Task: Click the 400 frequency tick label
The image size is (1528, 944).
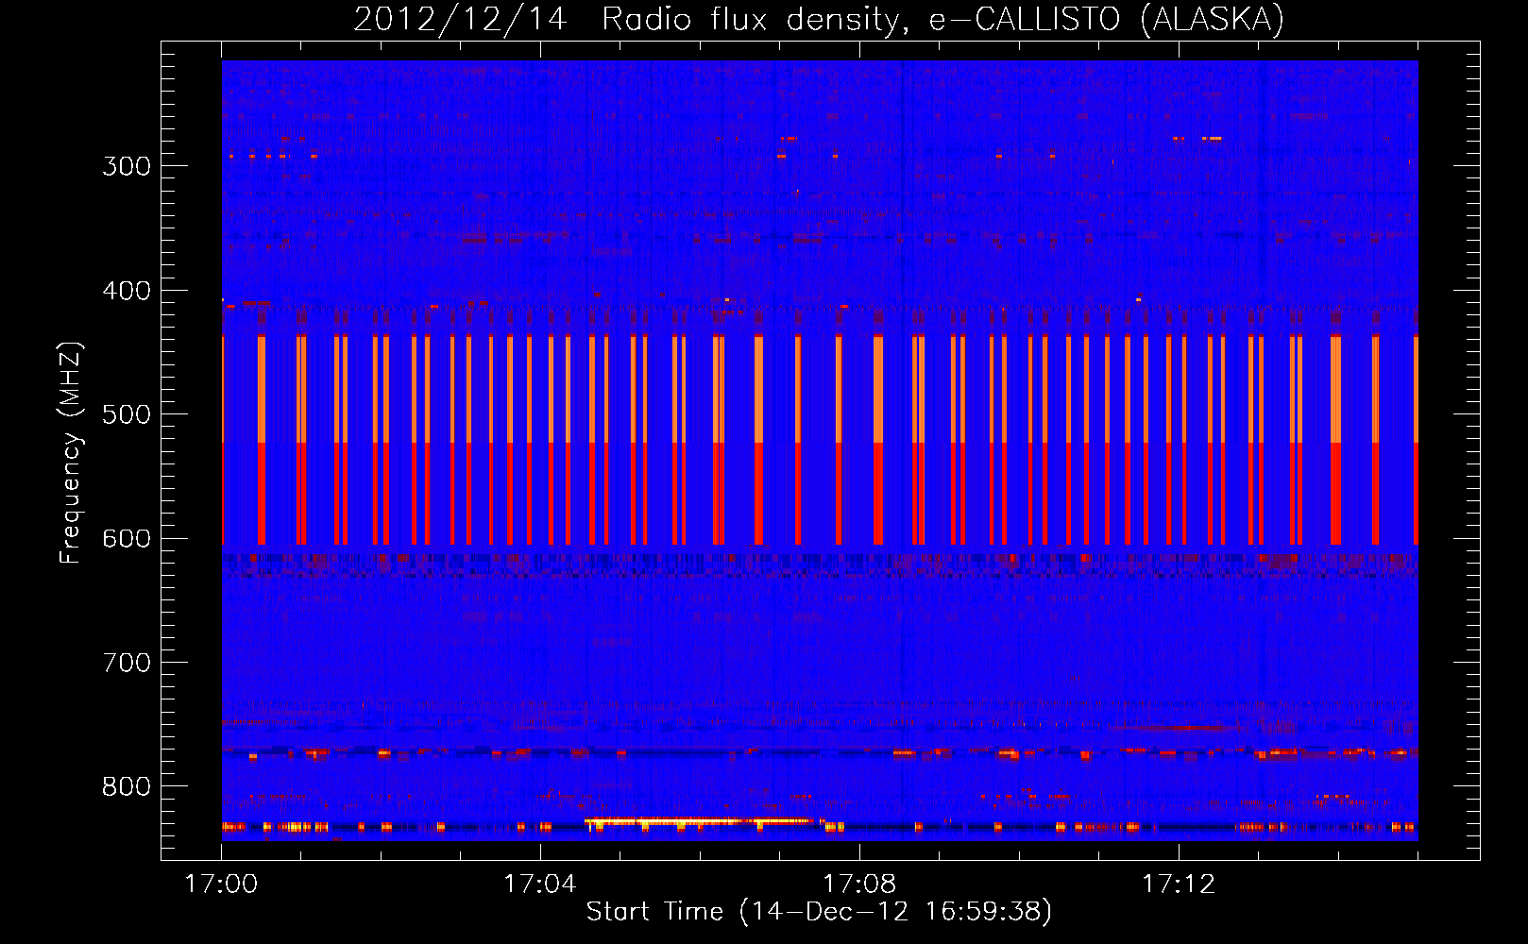Action: coord(127,291)
